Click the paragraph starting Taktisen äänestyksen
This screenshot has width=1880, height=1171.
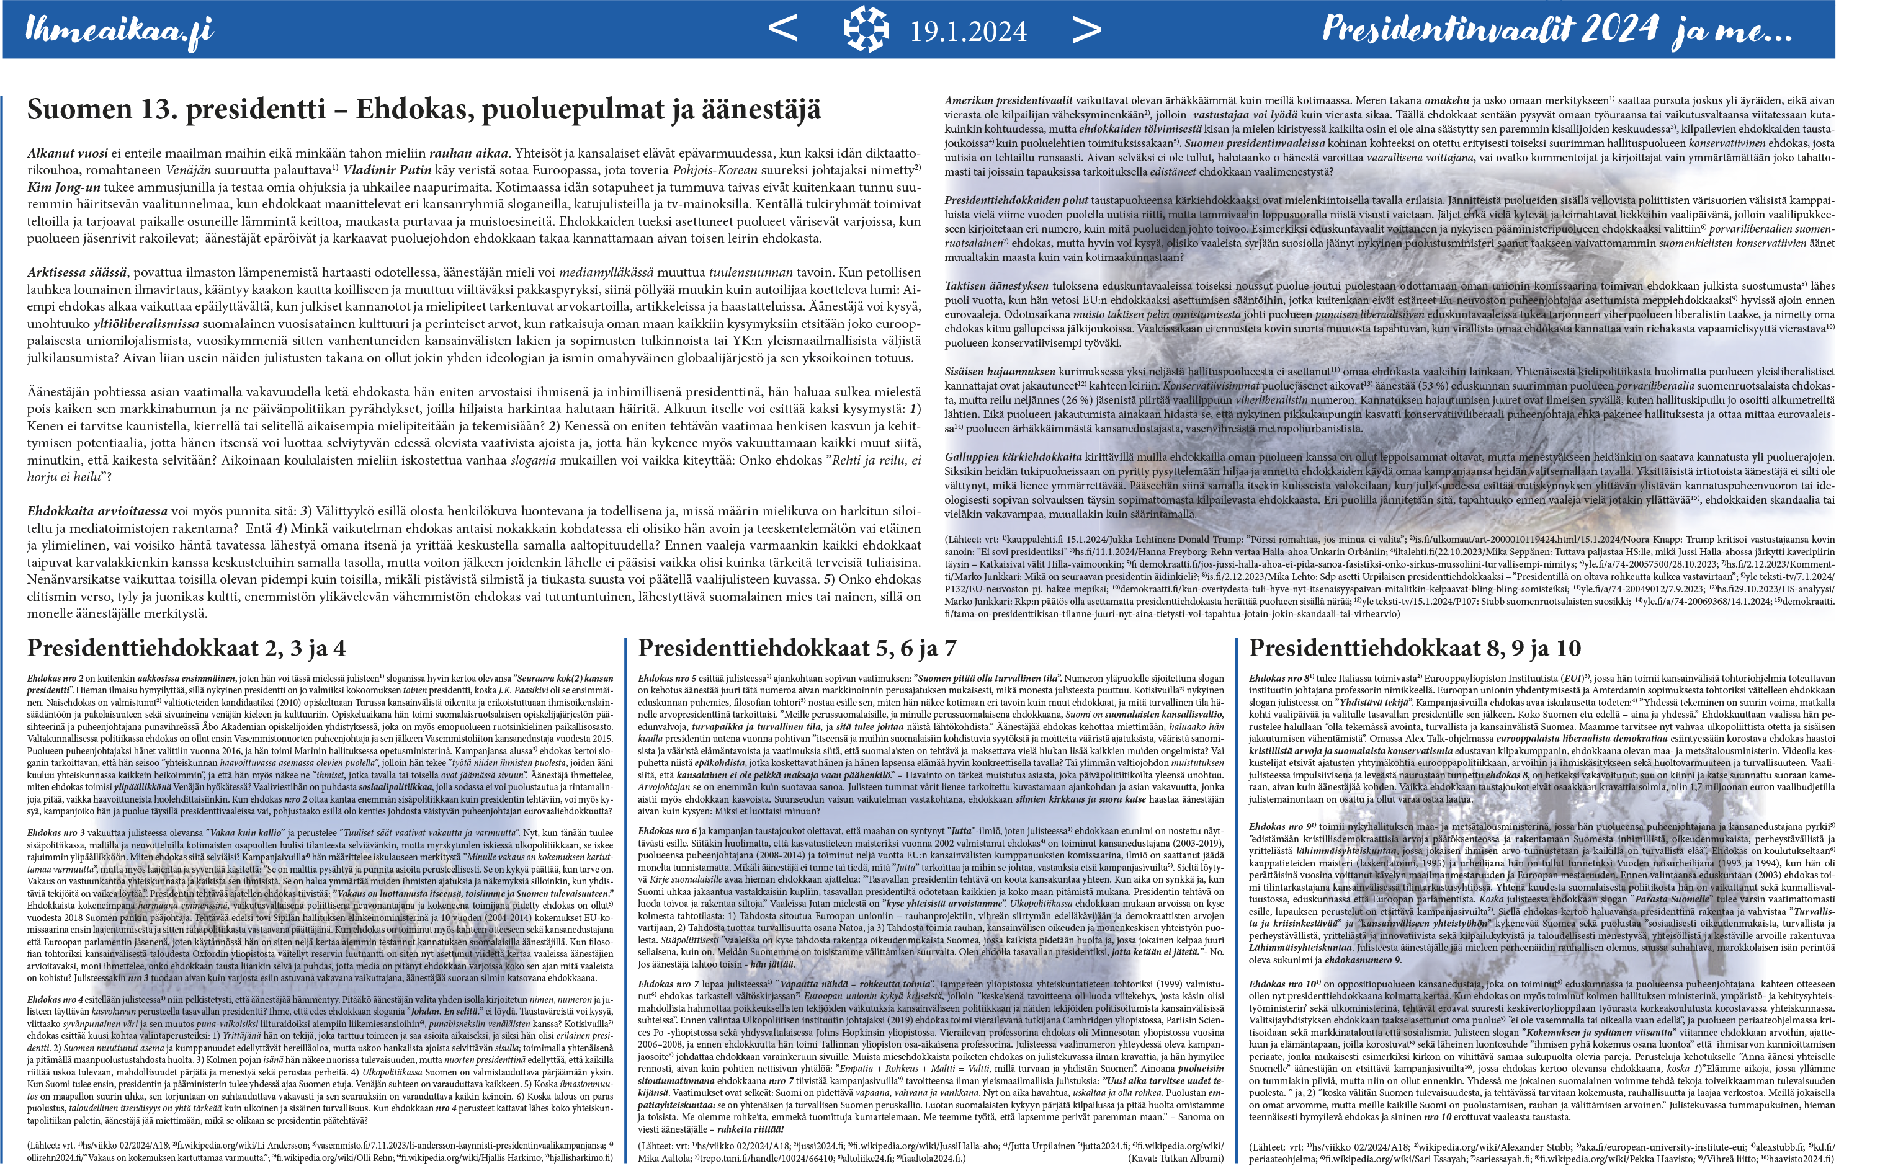click(x=1389, y=314)
